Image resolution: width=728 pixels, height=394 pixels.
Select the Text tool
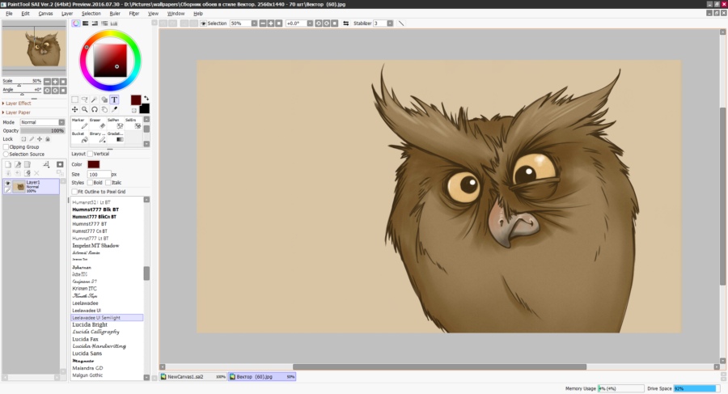[114, 100]
